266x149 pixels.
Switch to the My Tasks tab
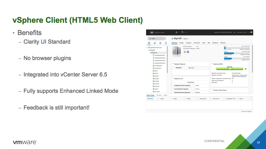pyautogui.click(x=159, y=95)
